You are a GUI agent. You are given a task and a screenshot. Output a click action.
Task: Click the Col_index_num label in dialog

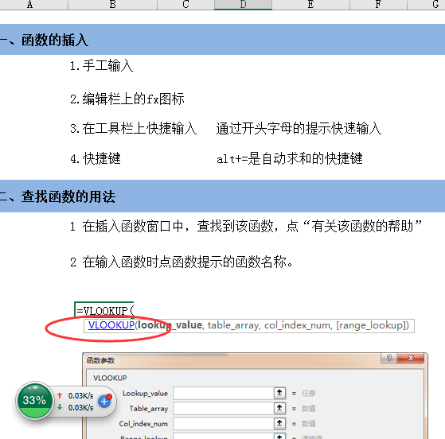tap(143, 424)
